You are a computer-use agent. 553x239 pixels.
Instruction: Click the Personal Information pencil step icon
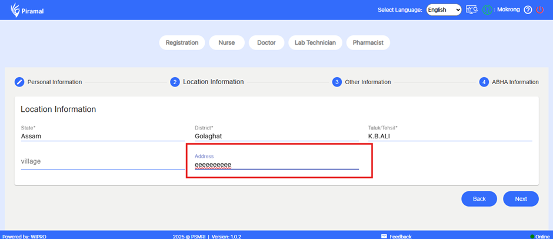pos(19,82)
